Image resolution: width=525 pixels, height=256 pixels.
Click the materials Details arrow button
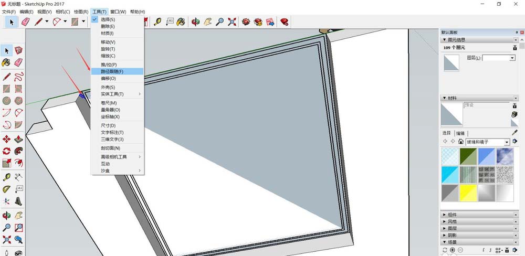515,142
